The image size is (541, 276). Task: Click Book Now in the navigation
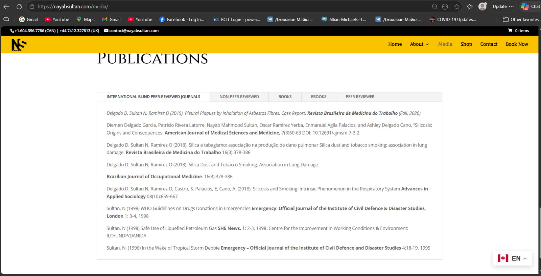[517, 44]
